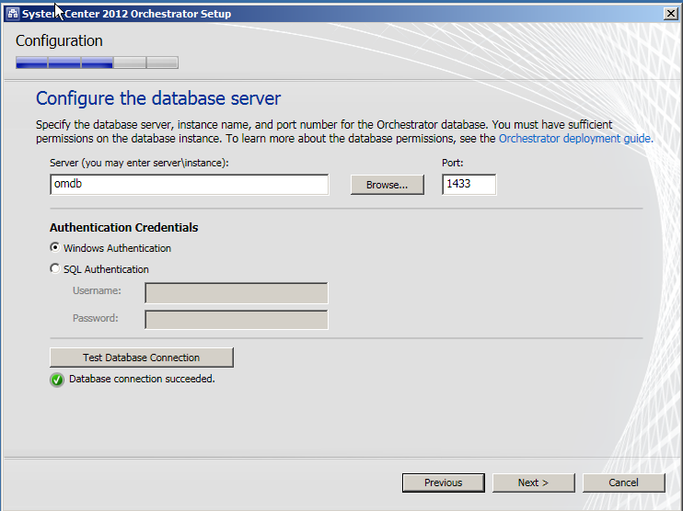683x511 pixels.
Task: Click 'Database connection succeeded.' status text
Action: (142, 379)
